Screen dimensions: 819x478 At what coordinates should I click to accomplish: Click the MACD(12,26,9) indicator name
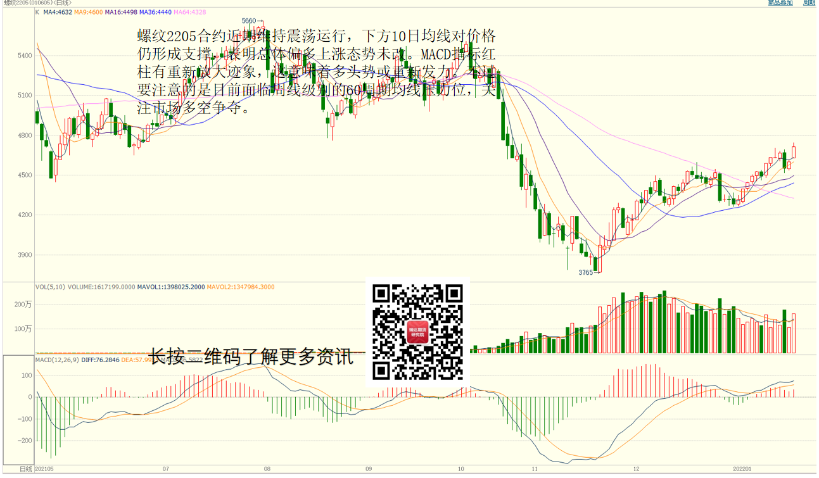pos(58,360)
